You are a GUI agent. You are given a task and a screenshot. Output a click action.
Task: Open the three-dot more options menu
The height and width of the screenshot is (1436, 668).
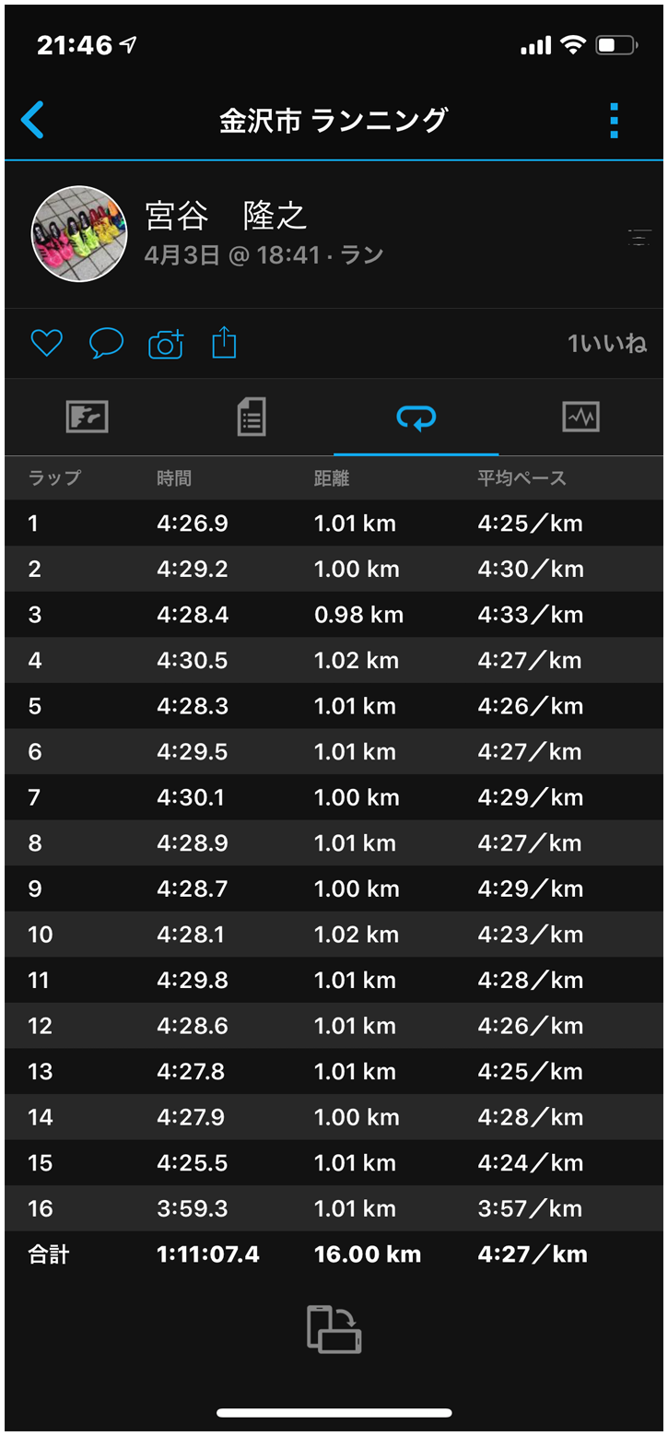[x=614, y=121]
